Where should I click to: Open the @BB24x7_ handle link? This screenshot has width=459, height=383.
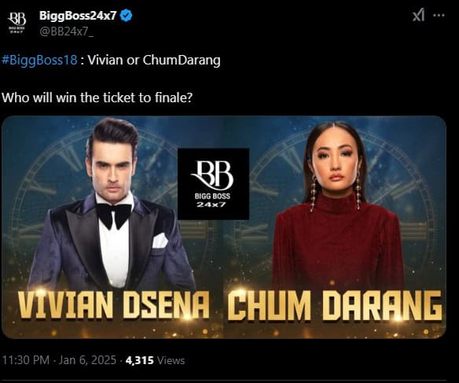coord(67,31)
